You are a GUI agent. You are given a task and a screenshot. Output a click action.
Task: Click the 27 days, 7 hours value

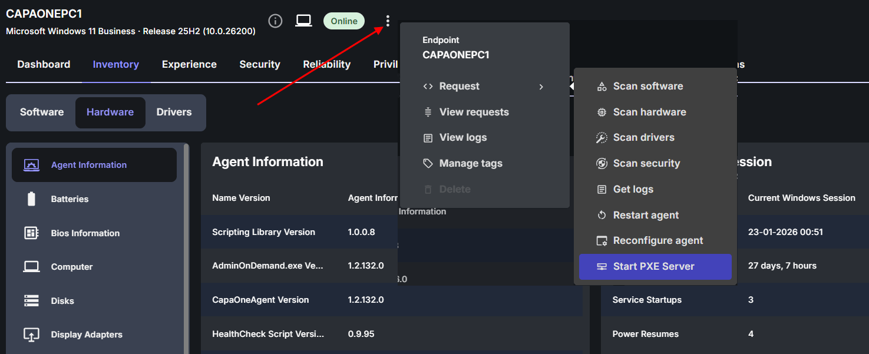[782, 266]
